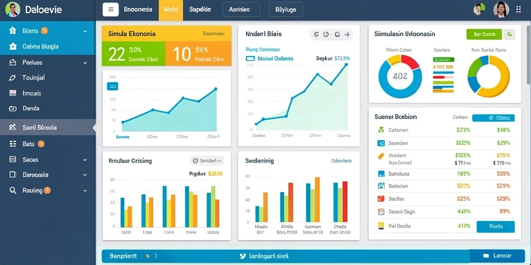Toggle the blue badge in Simula Ekonomia chart

tap(113, 86)
